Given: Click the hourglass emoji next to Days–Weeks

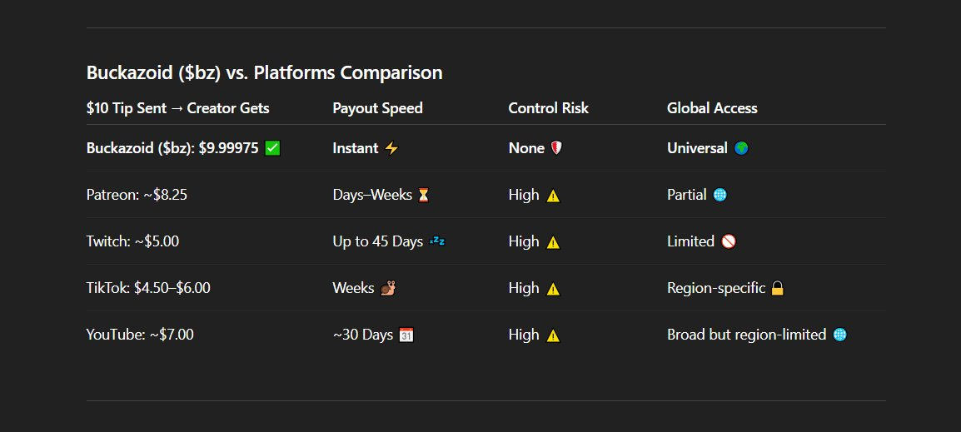Looking at the screenshot, I should click(x=424, y=195).
